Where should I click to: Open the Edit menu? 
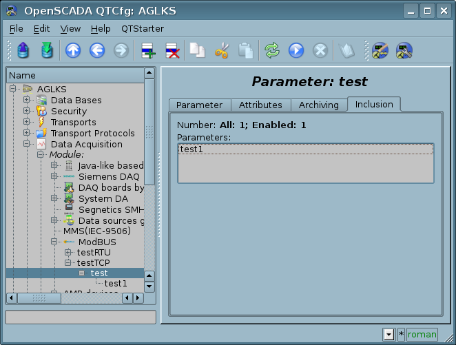point(41,29)
